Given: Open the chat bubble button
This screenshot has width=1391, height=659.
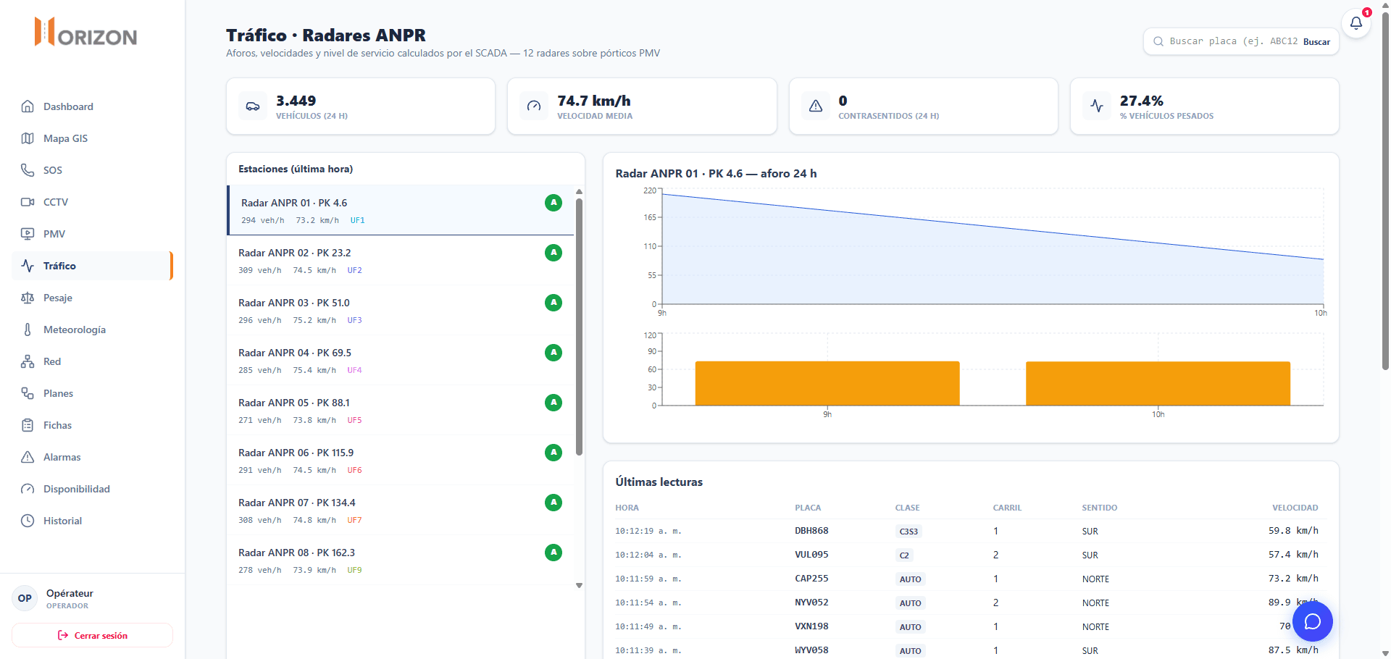Looking at the screenshot, I should 1313,621.
